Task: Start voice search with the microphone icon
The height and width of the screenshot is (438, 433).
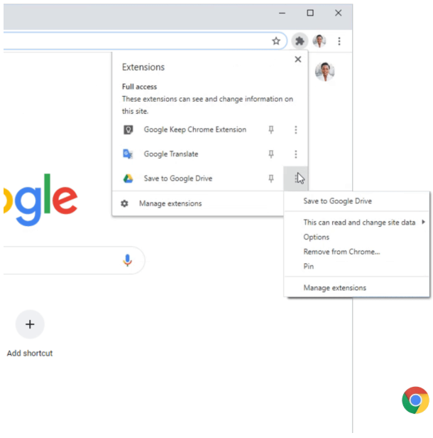Action: coord(128,260)
